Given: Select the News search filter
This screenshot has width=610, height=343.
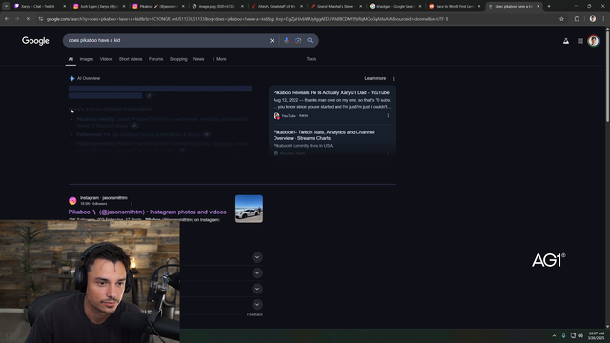Looking at the screenshot, I should pyautogui.click(x=199, y=59).
